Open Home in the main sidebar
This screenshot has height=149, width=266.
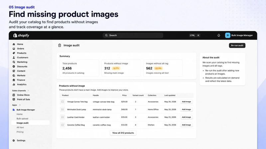point(20,44)
